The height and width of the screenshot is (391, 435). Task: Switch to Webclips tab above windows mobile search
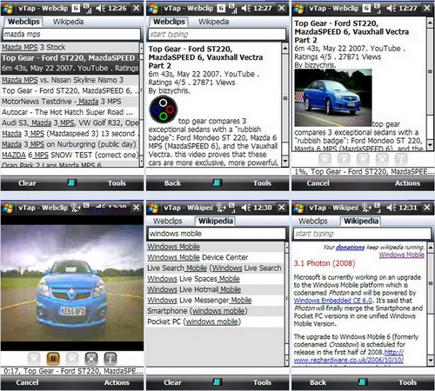(x=168, y=221)
